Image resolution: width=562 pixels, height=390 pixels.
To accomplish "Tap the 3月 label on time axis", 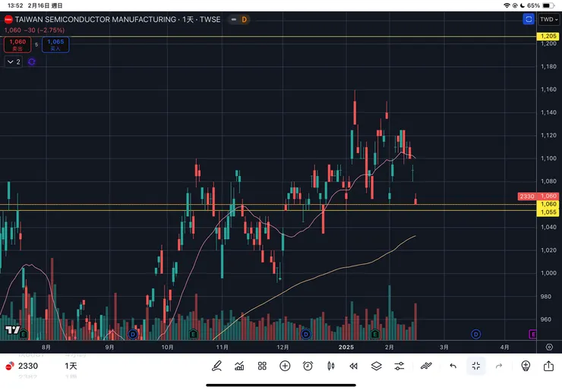I will click(x=444, y=348).
